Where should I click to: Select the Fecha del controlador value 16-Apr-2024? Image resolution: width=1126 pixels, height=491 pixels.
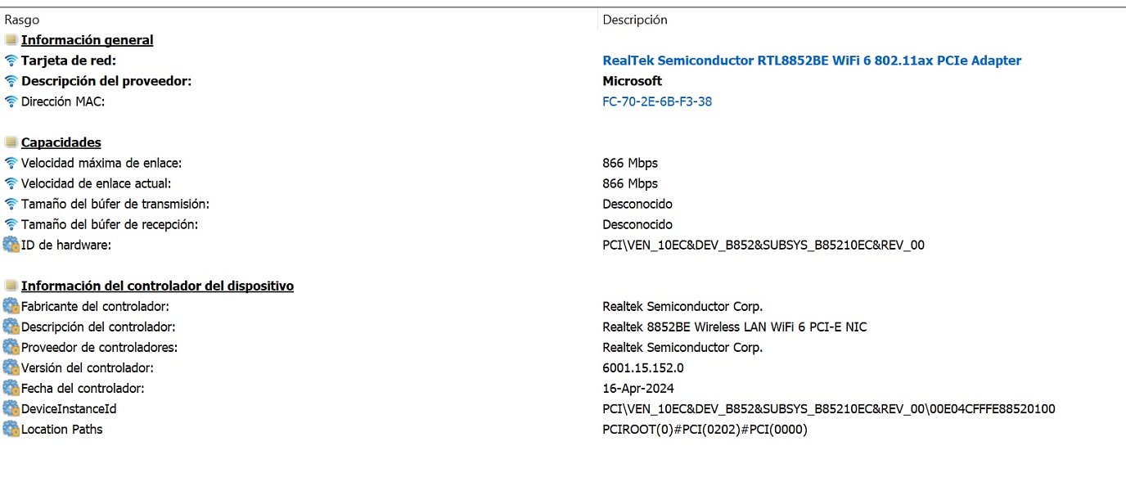pos(638,388)
